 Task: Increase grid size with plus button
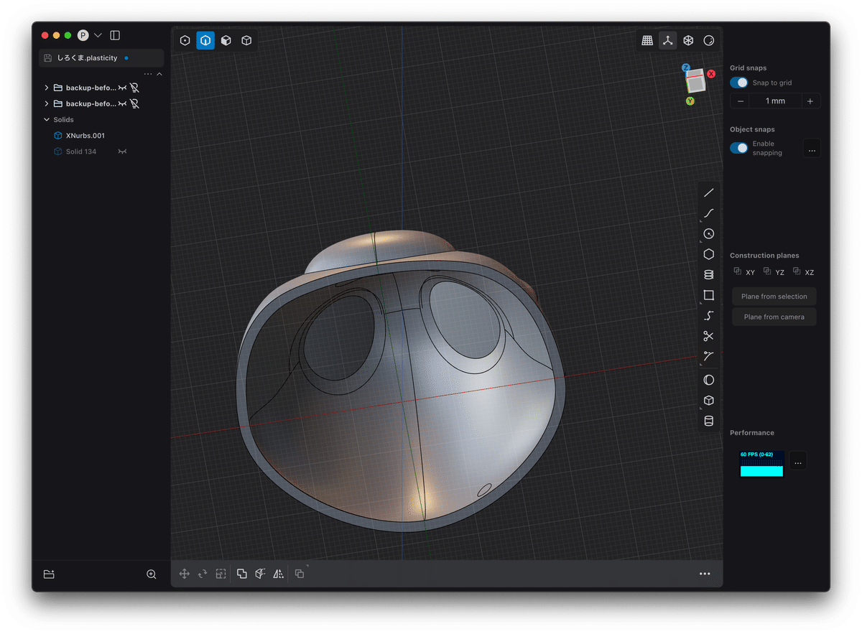(x=810, y=101)
